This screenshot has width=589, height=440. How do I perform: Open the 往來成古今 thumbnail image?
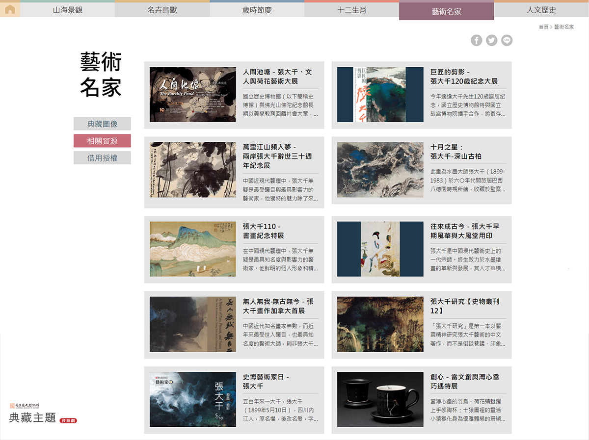pos(380,249)
